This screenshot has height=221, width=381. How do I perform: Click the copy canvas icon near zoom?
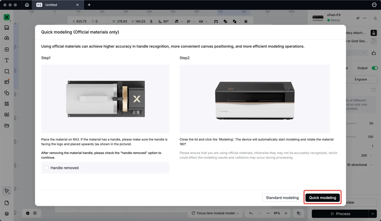(x=299, y=213)
